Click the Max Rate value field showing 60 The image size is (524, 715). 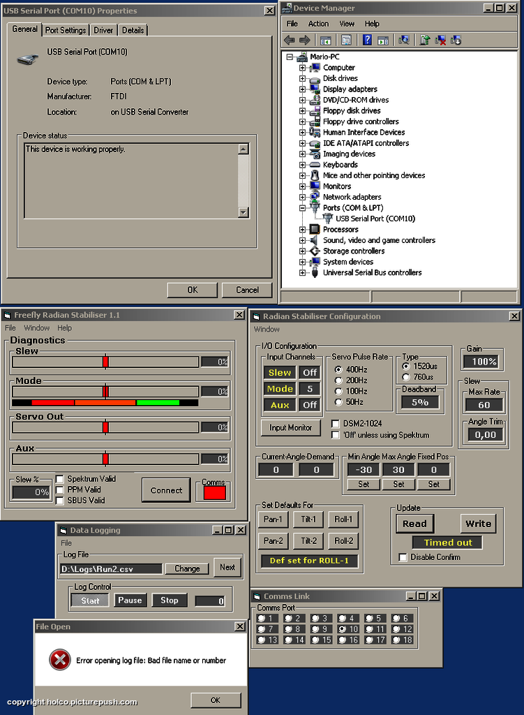tap(484, 405)
